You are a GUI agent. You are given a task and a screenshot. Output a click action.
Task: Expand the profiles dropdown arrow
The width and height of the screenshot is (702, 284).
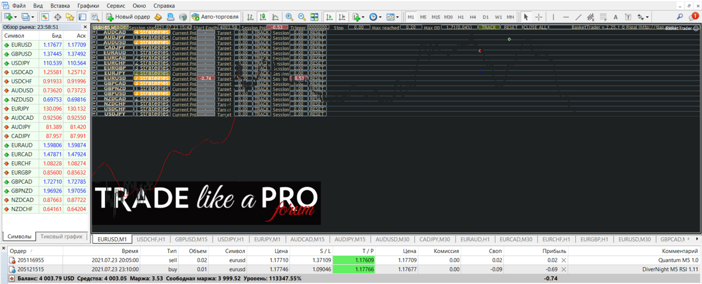click(32, 17)
